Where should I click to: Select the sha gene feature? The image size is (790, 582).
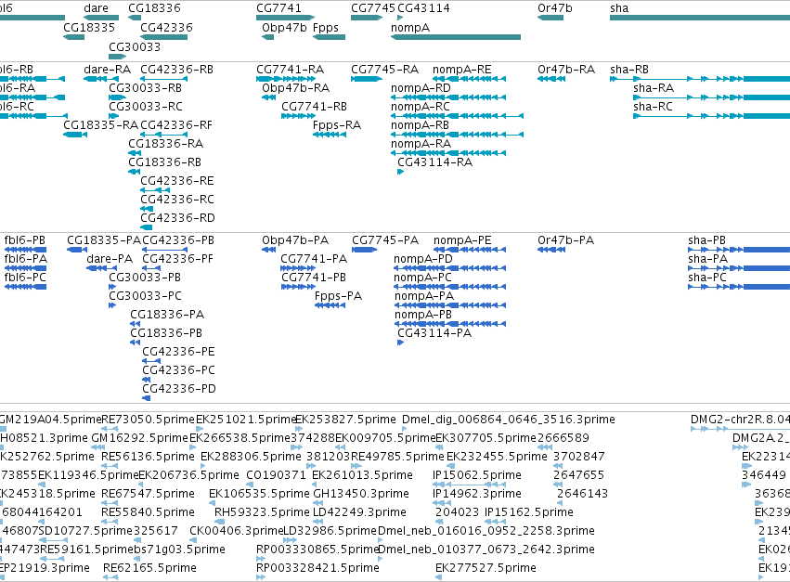coord(700,18)
